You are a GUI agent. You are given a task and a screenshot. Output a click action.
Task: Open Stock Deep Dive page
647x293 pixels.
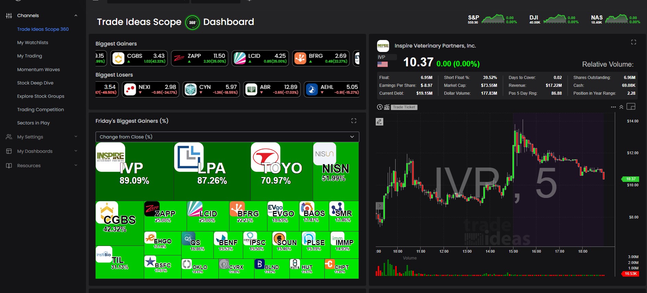coord(35,83)
